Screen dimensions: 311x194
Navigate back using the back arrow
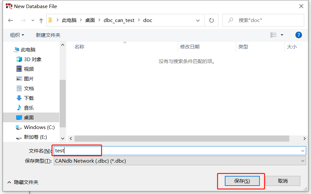[10, 20]
